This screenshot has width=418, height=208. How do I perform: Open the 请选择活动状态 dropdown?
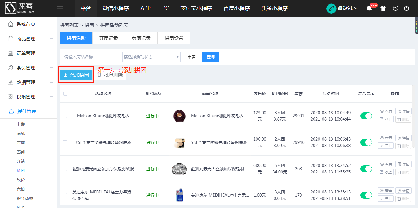[x=152, y=57]
